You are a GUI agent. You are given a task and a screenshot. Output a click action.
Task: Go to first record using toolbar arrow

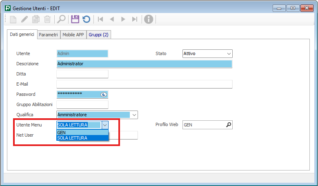coord(100,19)
